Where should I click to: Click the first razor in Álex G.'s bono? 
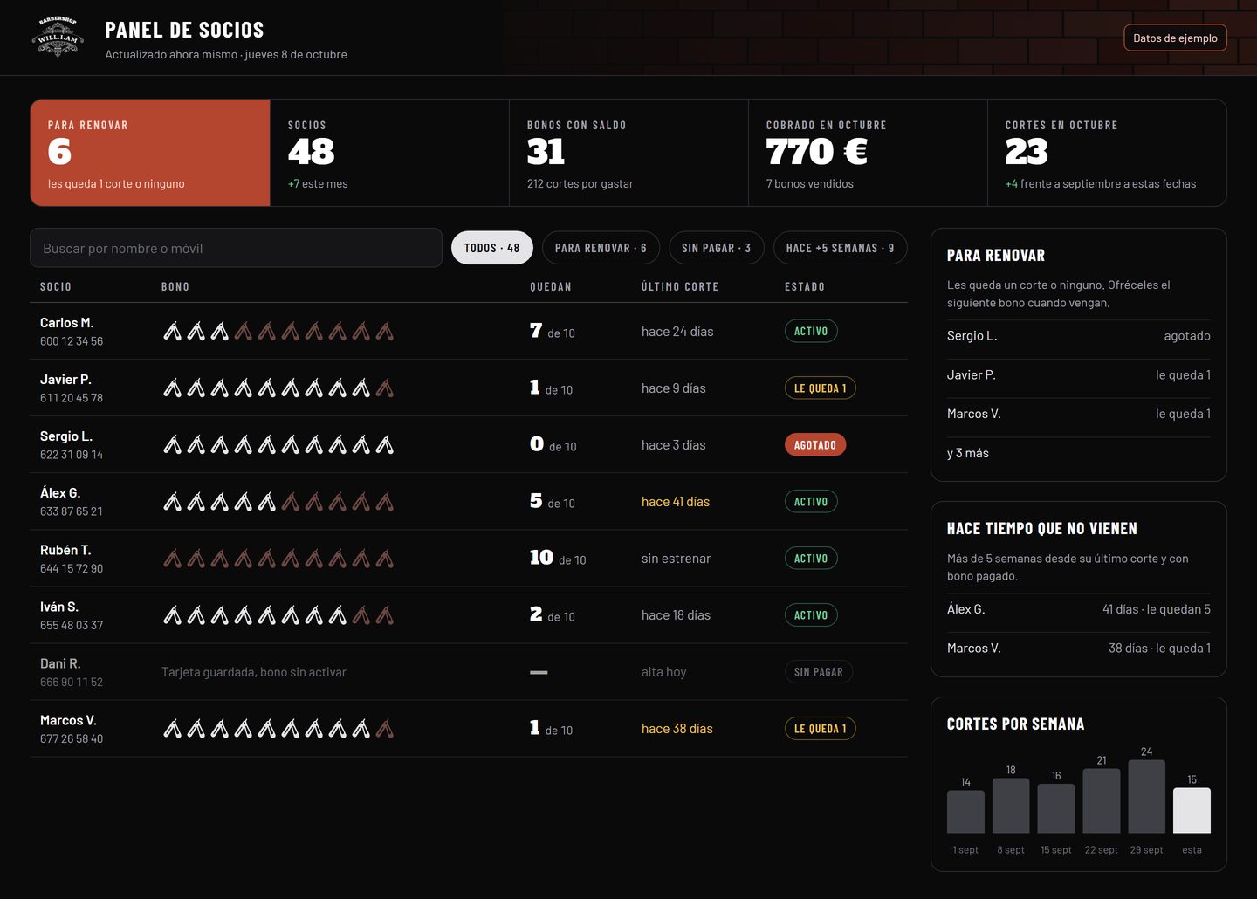click(x=173, y=502)
